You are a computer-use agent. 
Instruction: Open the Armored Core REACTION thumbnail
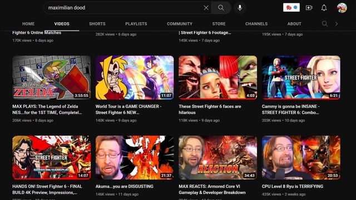(x=217, y=158)
